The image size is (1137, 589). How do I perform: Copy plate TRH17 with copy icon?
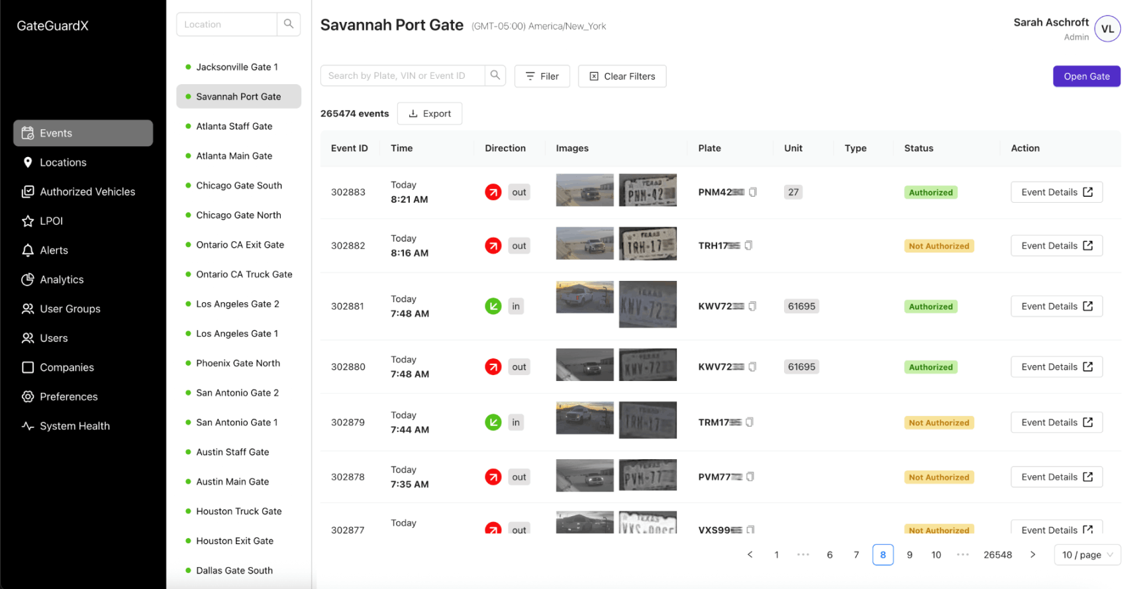click(x=748, y=245)
